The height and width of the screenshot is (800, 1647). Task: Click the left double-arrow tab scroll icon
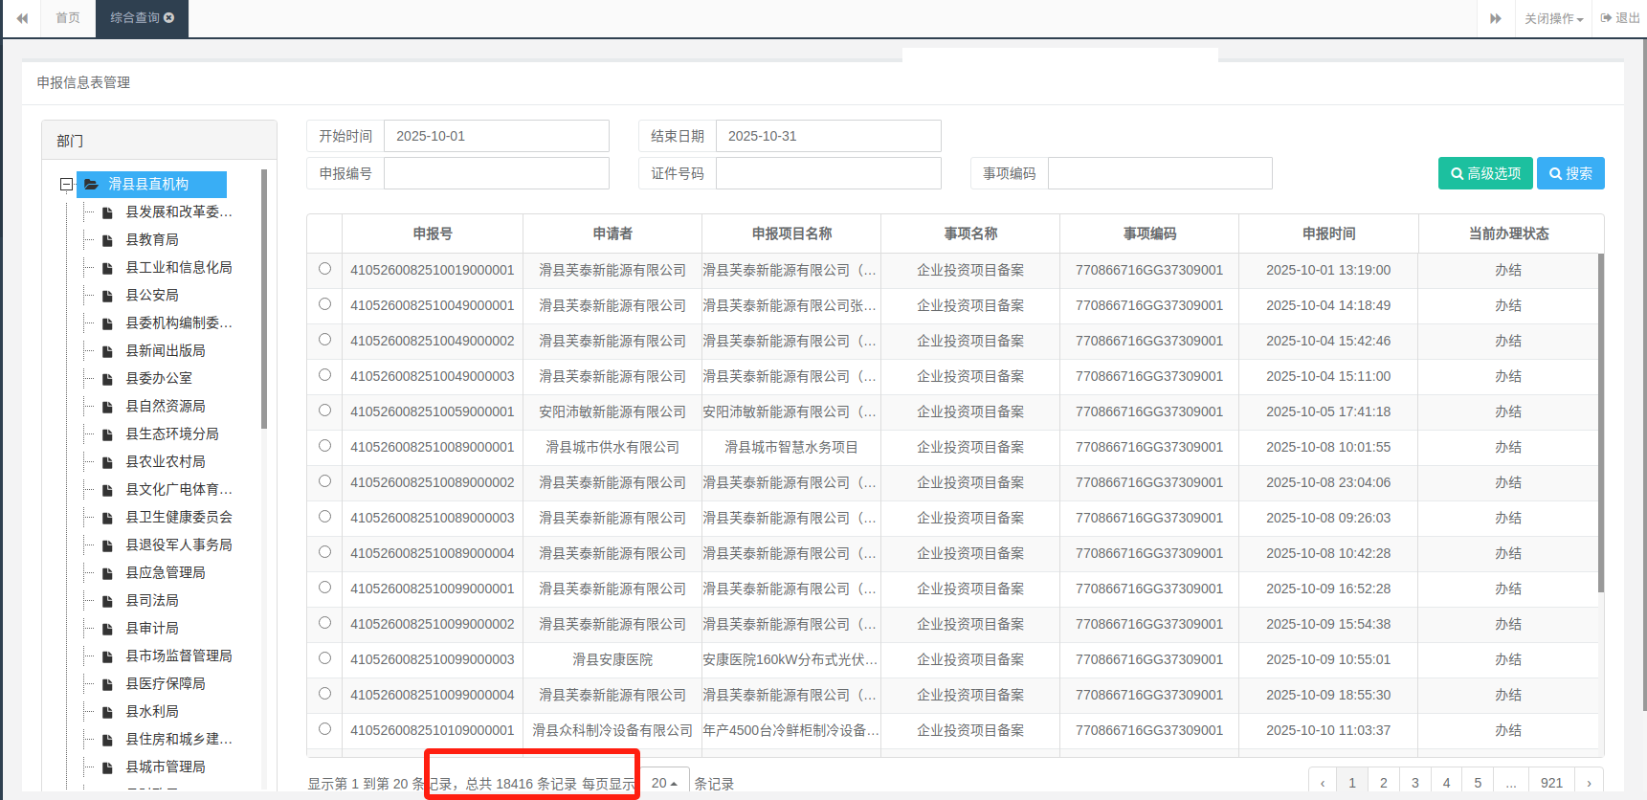[x=22, y=18]
